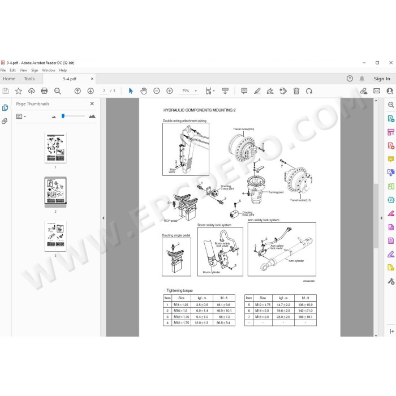Open the sign/draw pen tool
The height and width of the screenshot is (396, 396).
coord(270,91)
